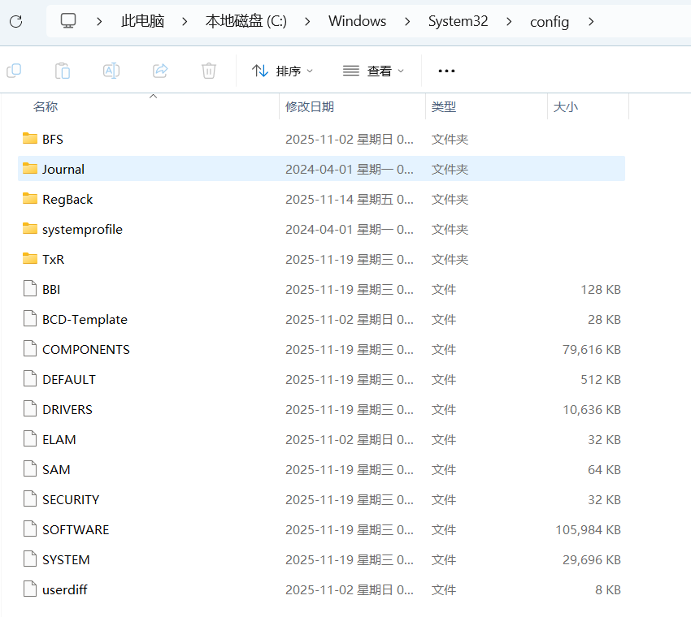Open the three-dot more options menu
The height and width of the screenshot is (617, 691).
click(x=446, y=71)
